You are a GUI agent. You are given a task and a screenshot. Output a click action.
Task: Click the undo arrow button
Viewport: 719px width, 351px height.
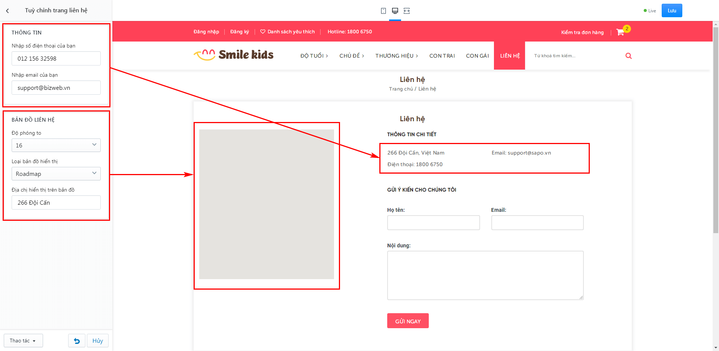coord(77,341)
